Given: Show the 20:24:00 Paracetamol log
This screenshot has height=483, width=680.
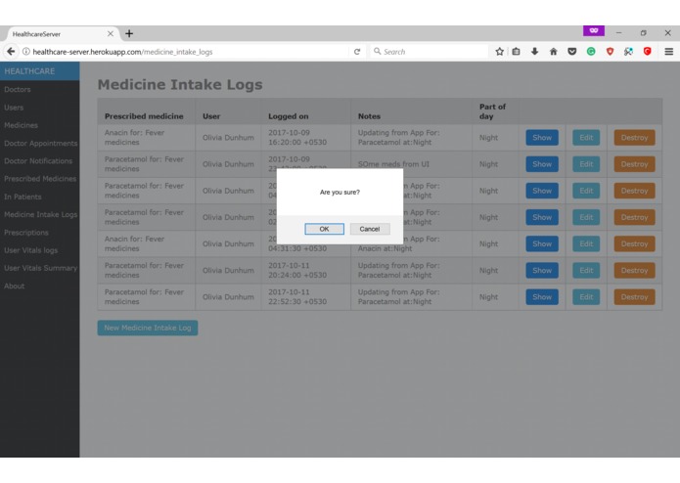Looking at the screenshot, I should pos(542,270).
